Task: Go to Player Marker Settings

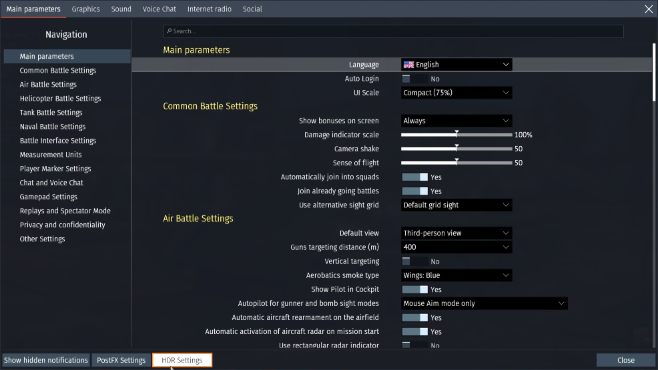Action: (x=55, y=169)
